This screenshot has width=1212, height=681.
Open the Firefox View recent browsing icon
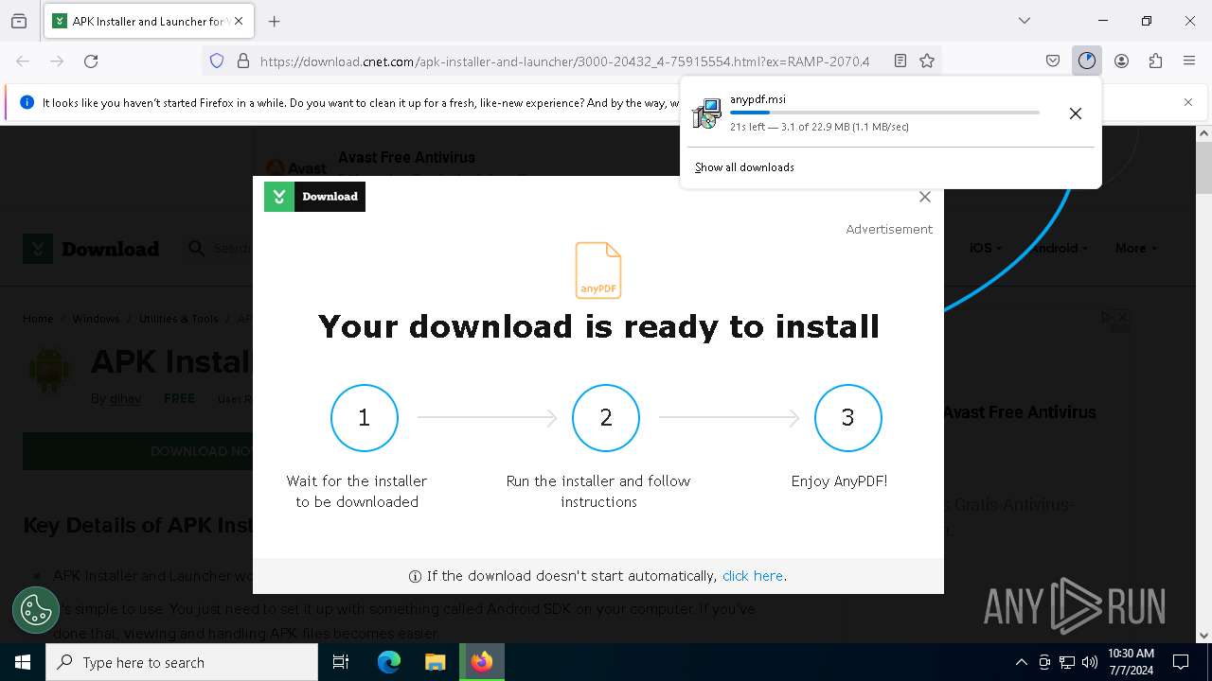[19, 21]
